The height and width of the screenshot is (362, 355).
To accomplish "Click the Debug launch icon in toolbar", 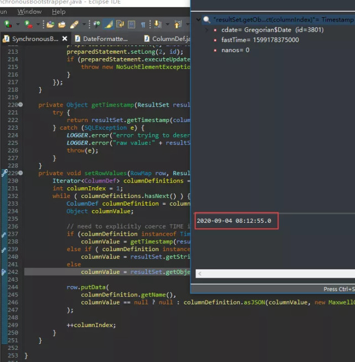I will [8, 24].
